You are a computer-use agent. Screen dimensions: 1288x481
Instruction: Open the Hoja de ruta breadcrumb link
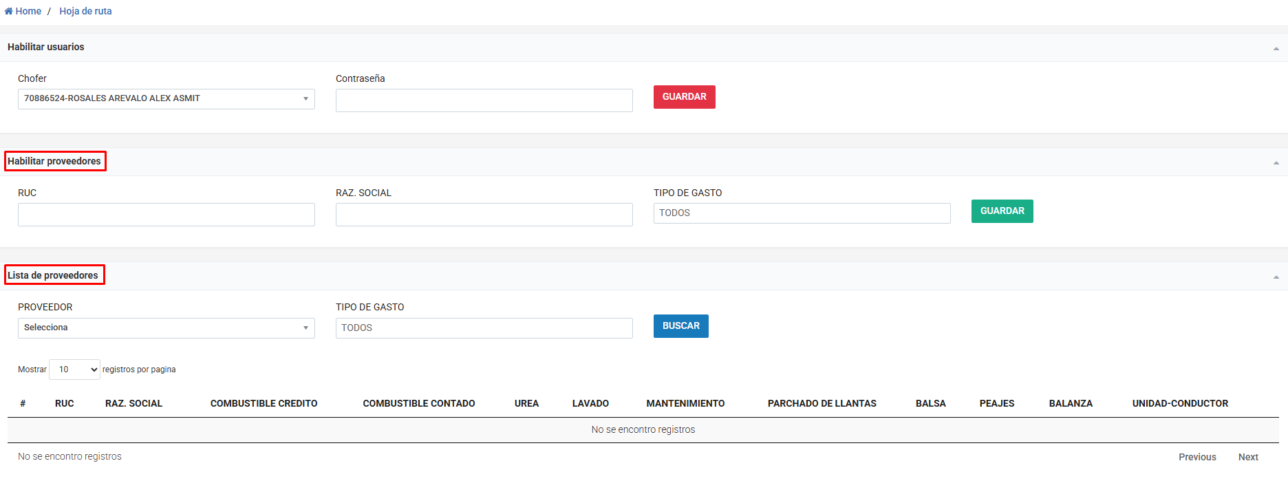tap(85, 11)
